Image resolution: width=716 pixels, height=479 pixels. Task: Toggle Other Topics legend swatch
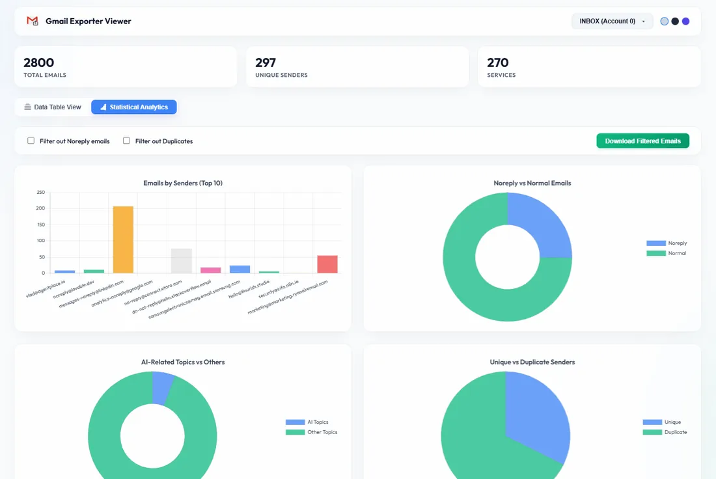(295, 432)
